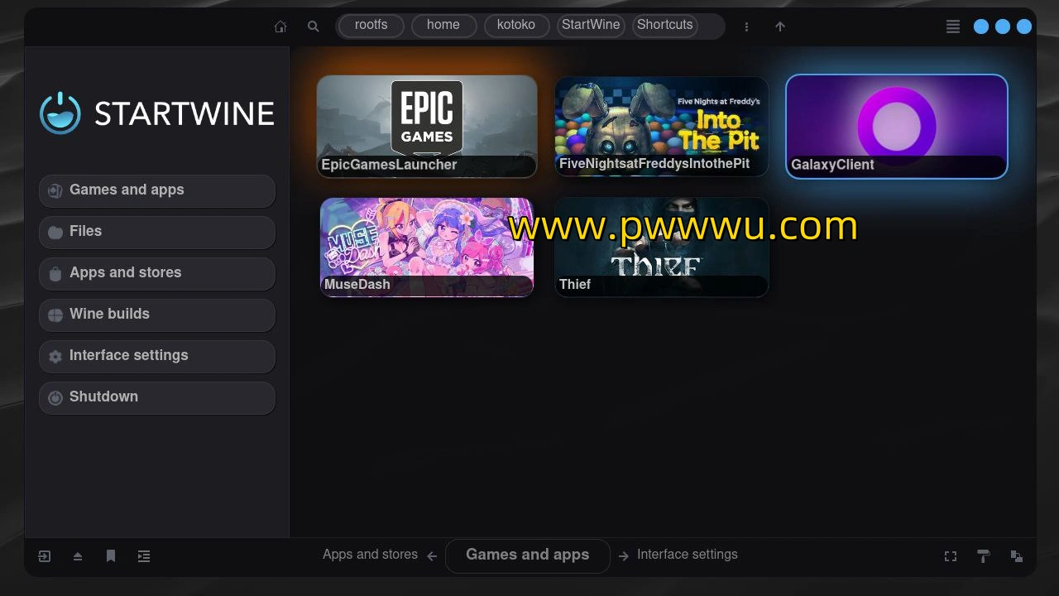Launch the EpicGamesLauncher tile
The height and width of the screenshot is (596, 1059).
click(427, 126)
